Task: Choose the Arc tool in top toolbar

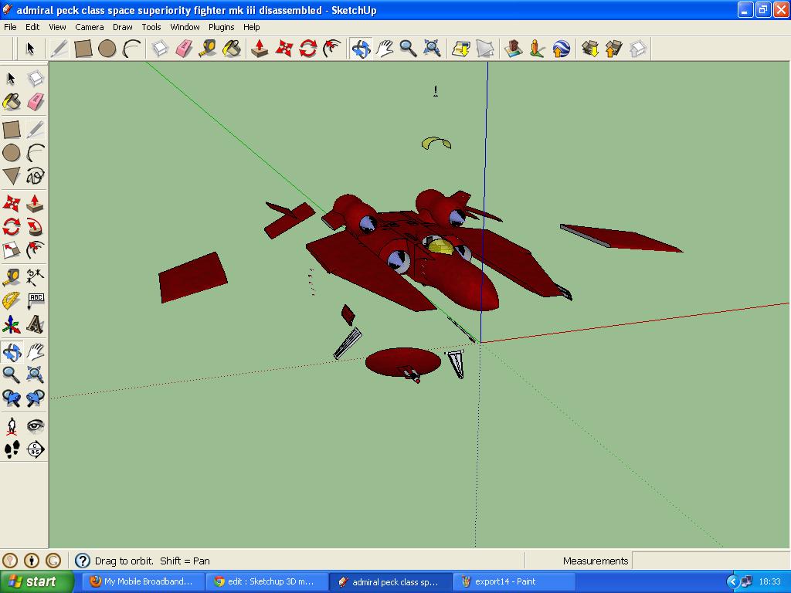Action: coord(131,49)
